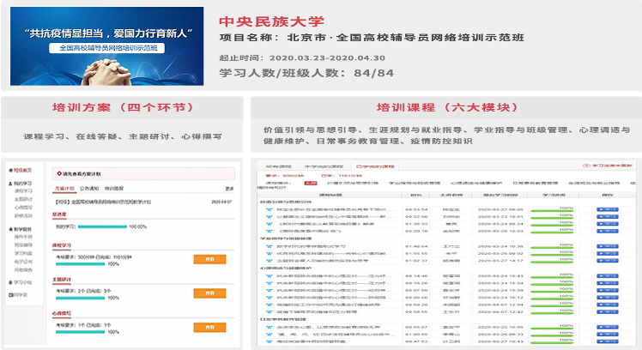Switch to the 公告通知 tab

coord(88,188)
